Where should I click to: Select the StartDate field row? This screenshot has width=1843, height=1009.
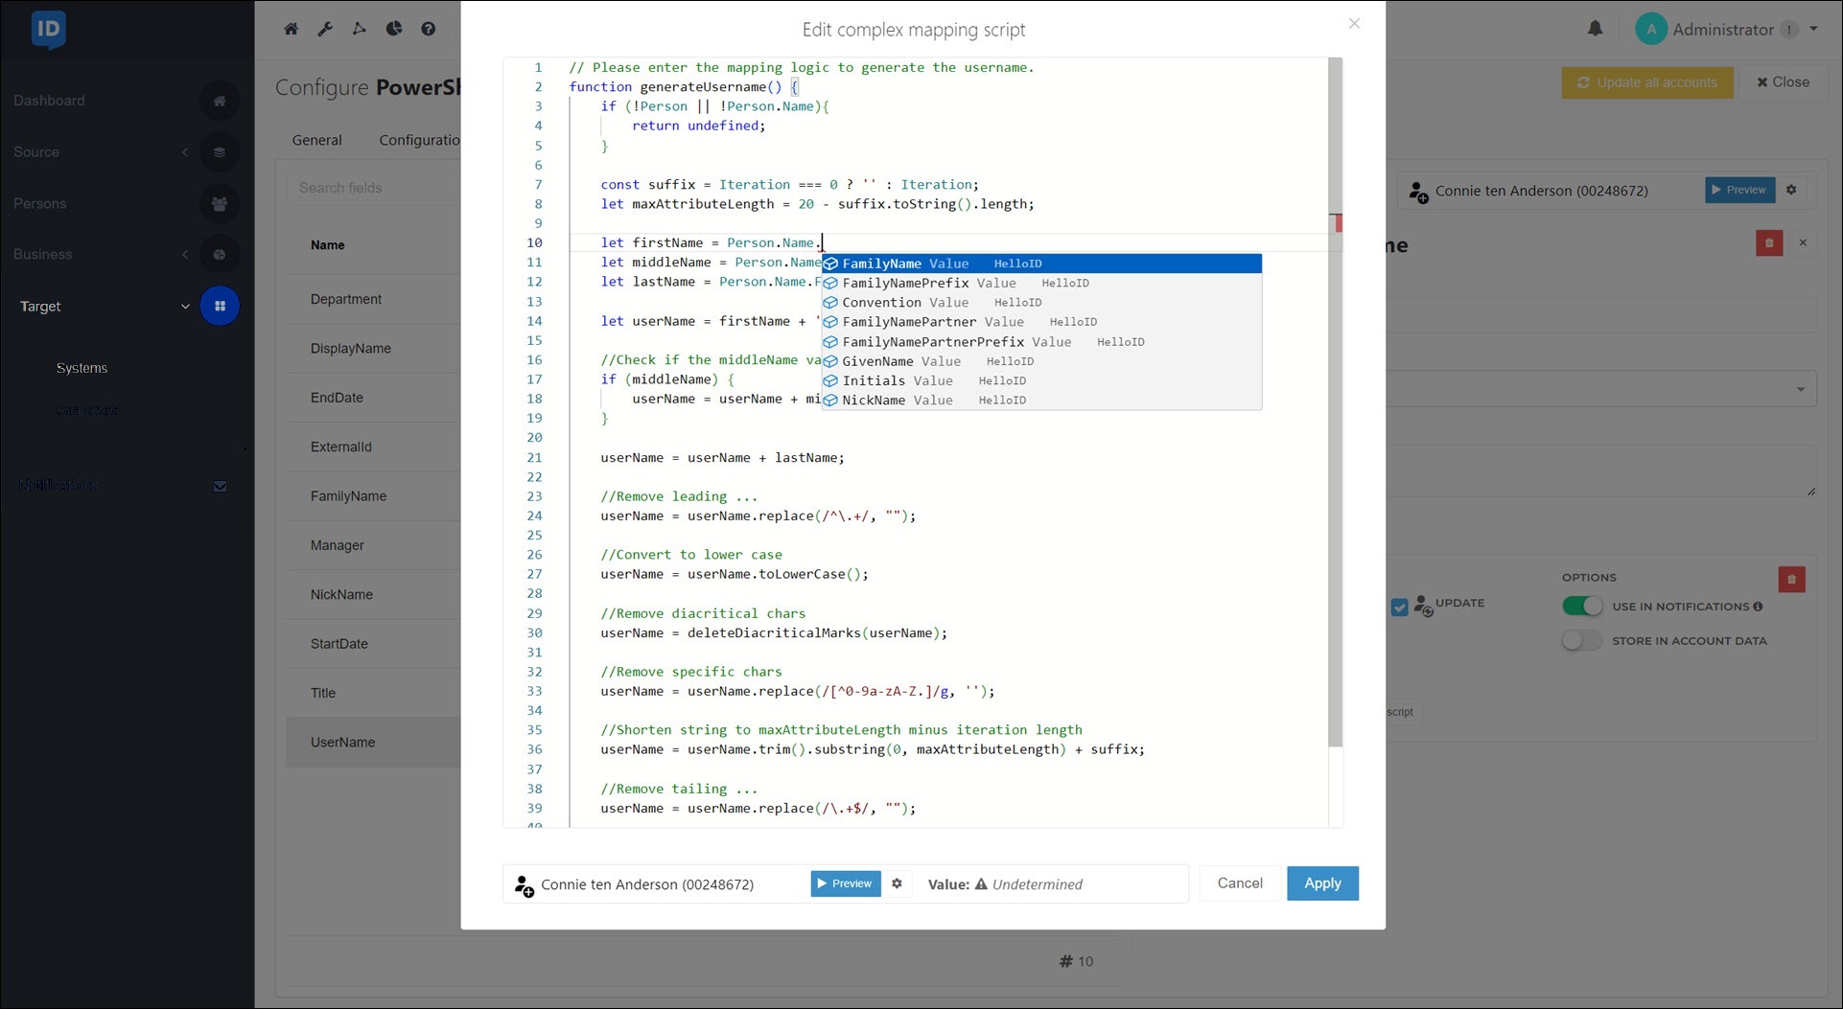click(373, 644)
